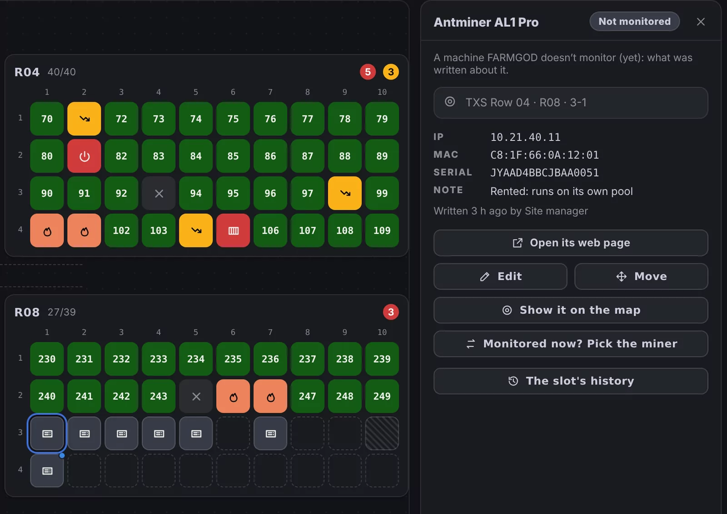Viewport: 727px width, 514px height.
Task: Click the serial JYAAD4BBCJBAA0051
Action: click(544, 173)
